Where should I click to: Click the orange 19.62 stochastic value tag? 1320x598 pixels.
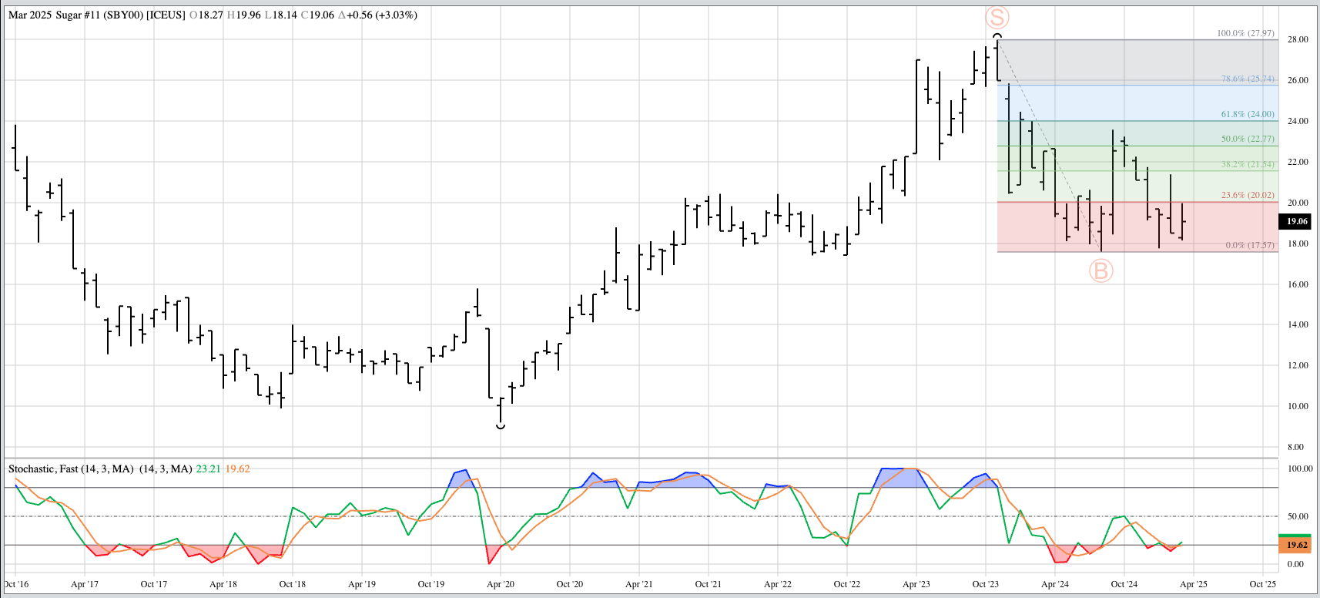pos(1297,545)
